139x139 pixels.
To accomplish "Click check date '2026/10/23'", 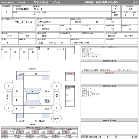I will tap(95, 137).
